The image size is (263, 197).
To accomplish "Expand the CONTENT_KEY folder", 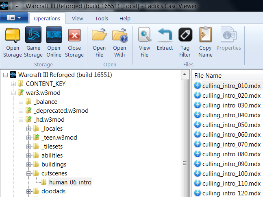I will point(13,84).
